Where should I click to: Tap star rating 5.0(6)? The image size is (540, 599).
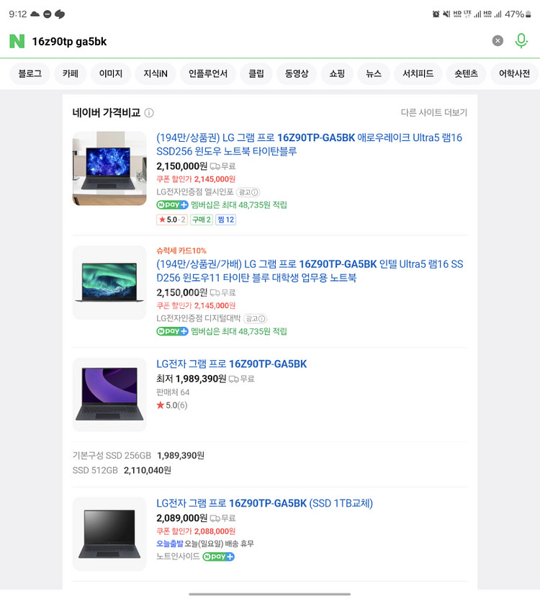click(172, 405)
